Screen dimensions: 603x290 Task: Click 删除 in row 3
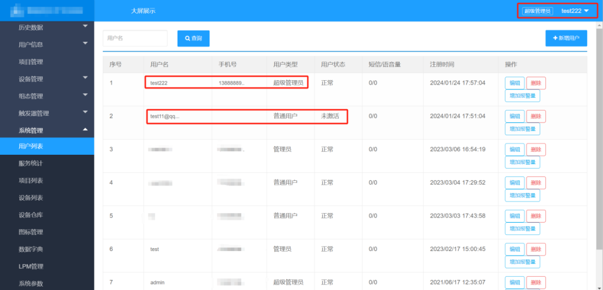pyautogui.click(x=535, y=150)
